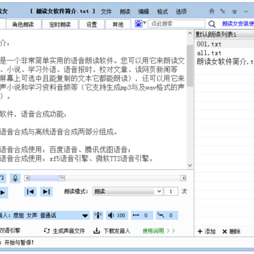Click the 下载发音人 button label
This screenshot has height=254, width=254.
(x=117, y=231)
